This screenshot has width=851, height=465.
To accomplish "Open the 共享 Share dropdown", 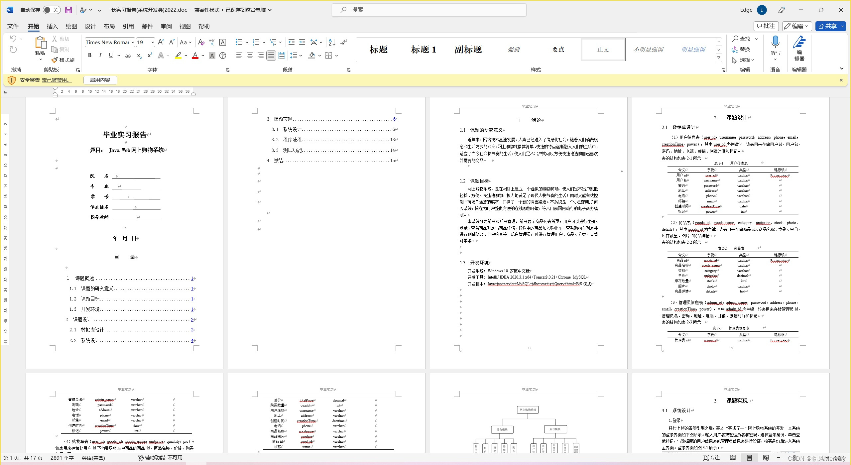I will tap(843, 26).
